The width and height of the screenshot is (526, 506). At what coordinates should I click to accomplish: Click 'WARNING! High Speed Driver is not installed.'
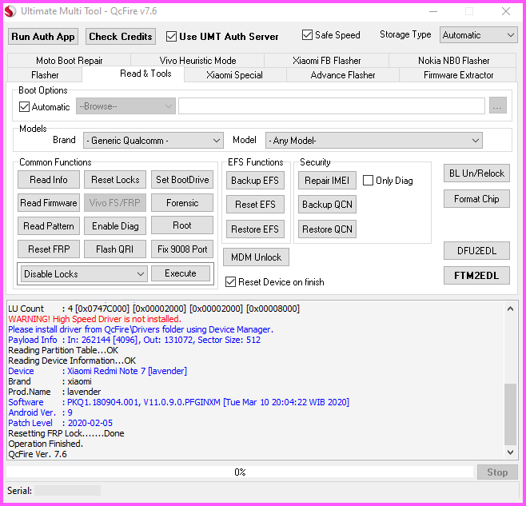94,319
